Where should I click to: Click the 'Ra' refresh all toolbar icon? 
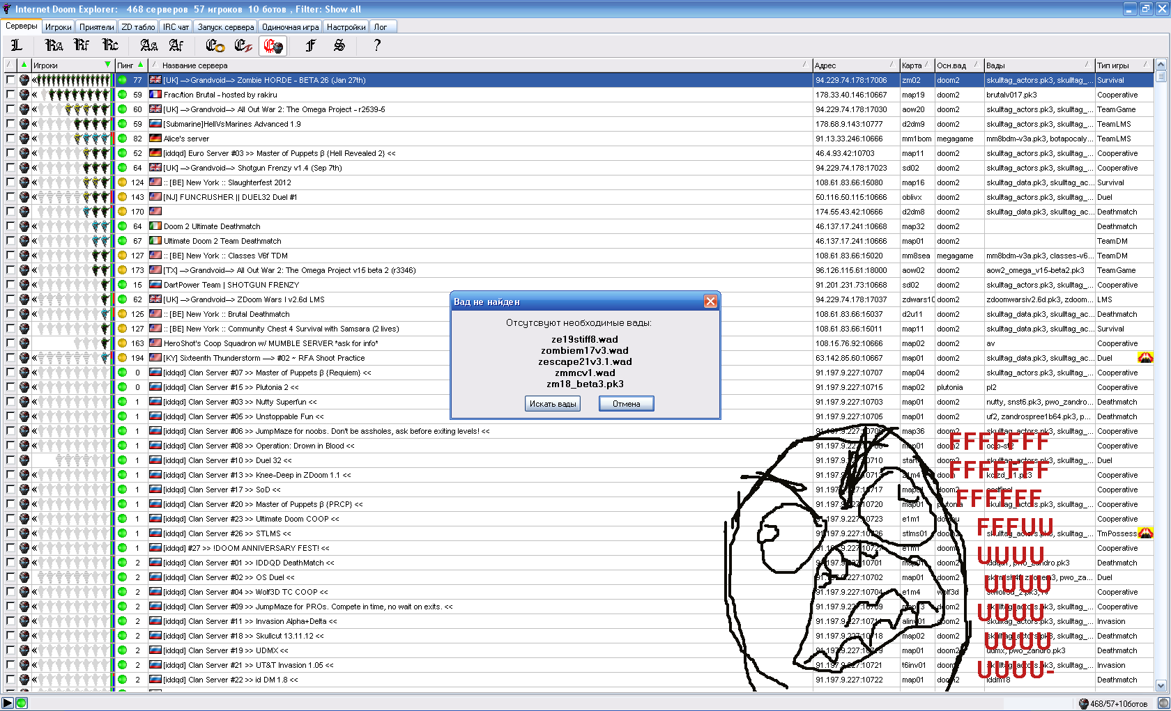tap(54, 45)
